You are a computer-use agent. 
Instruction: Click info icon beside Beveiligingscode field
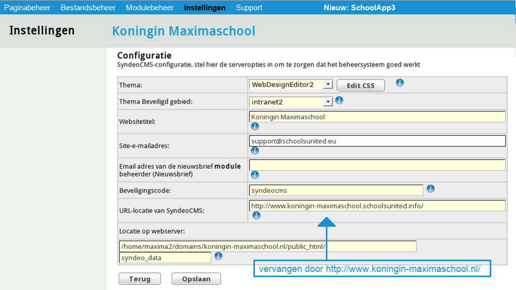430,189
